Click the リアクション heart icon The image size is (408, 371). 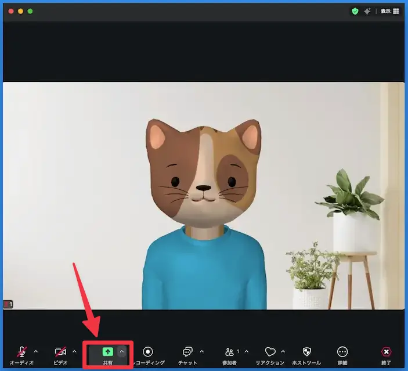click(270, 352)
